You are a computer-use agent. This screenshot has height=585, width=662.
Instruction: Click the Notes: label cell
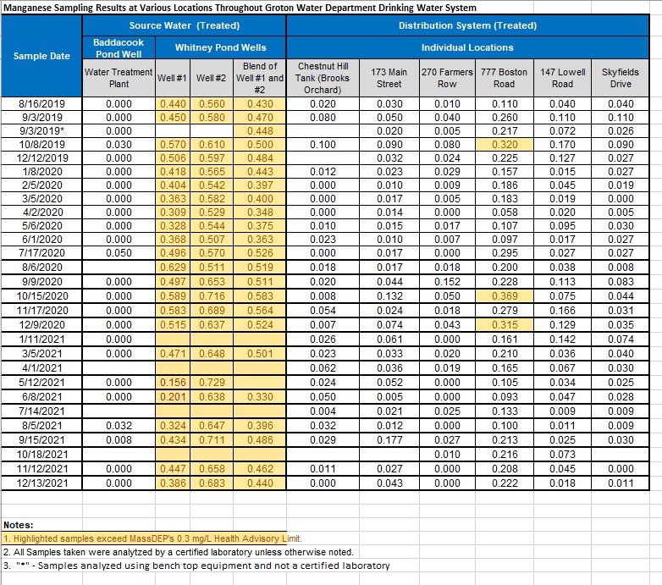point(18,525)
